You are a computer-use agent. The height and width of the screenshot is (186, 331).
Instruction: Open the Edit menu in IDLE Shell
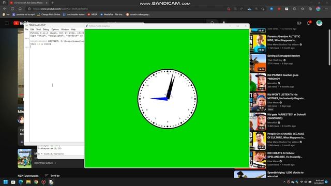click(x=32, y=29)
